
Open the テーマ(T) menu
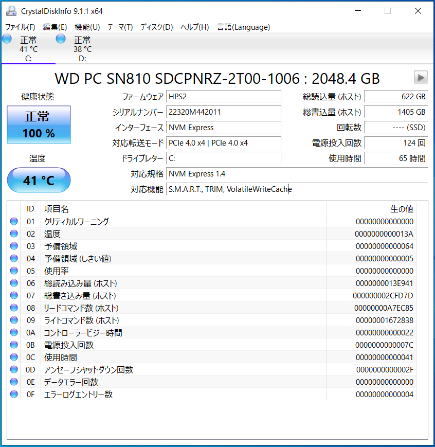pos(120,27)
